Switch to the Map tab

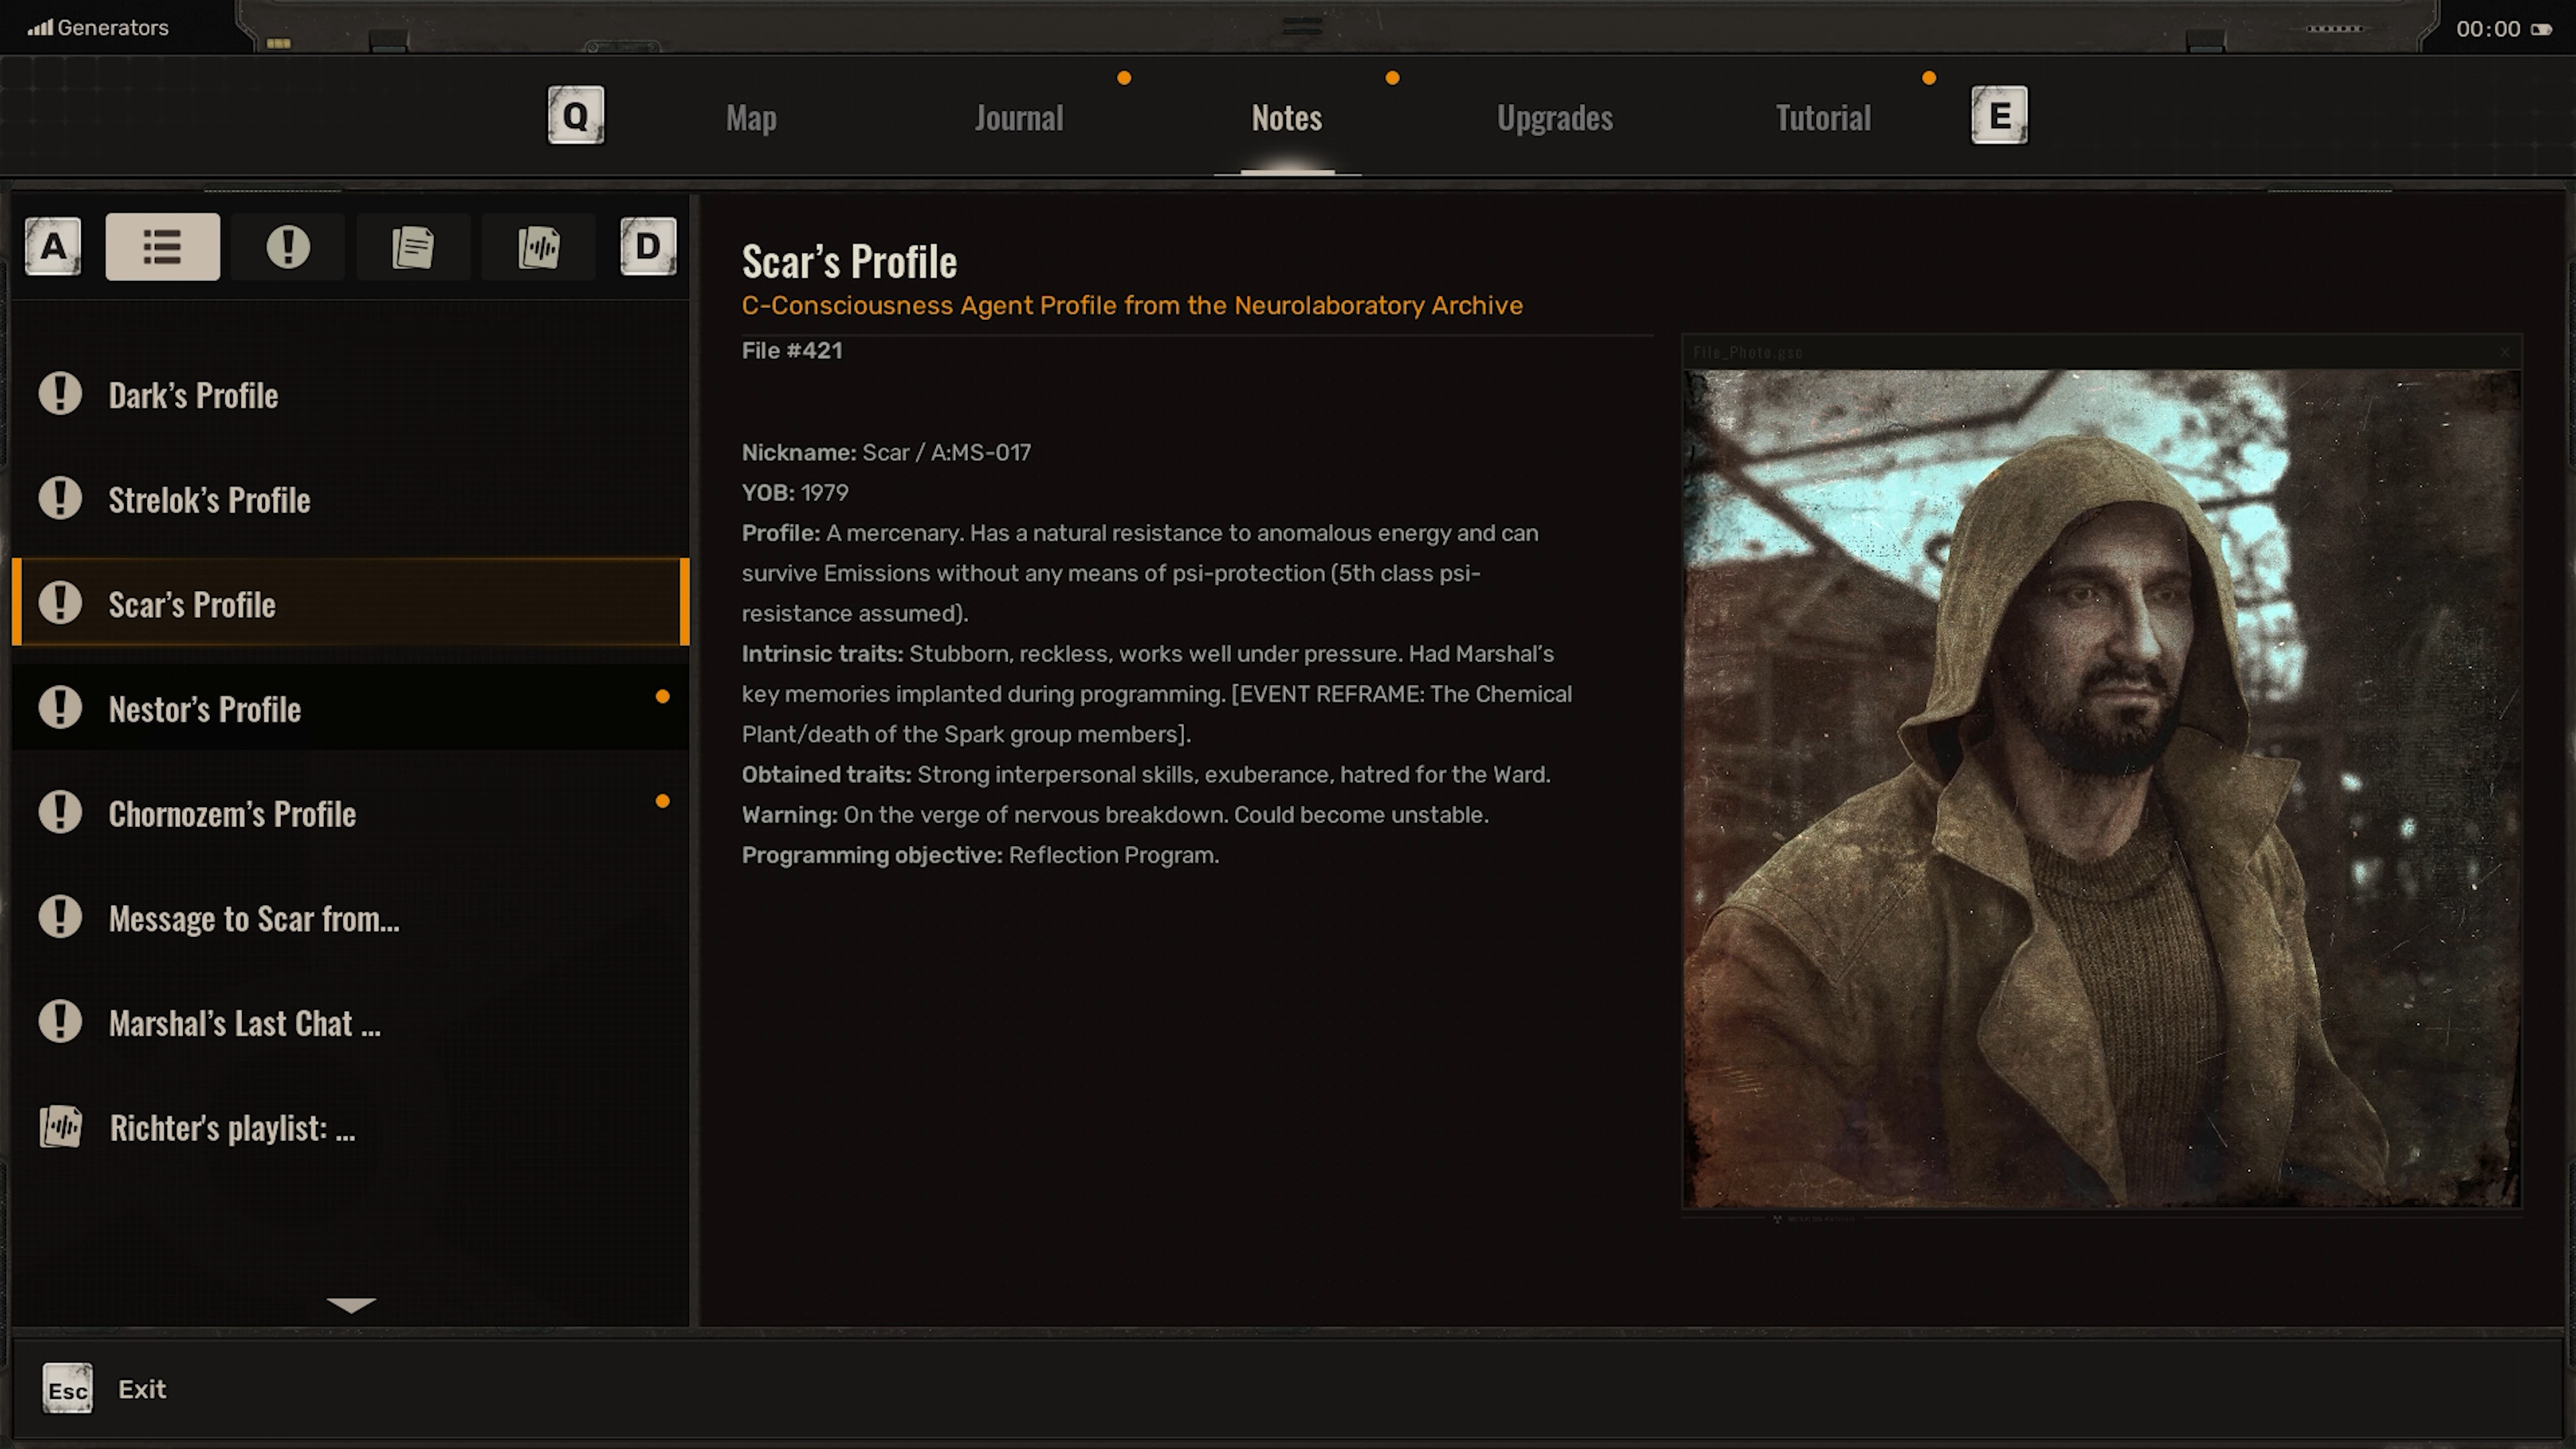751,118
